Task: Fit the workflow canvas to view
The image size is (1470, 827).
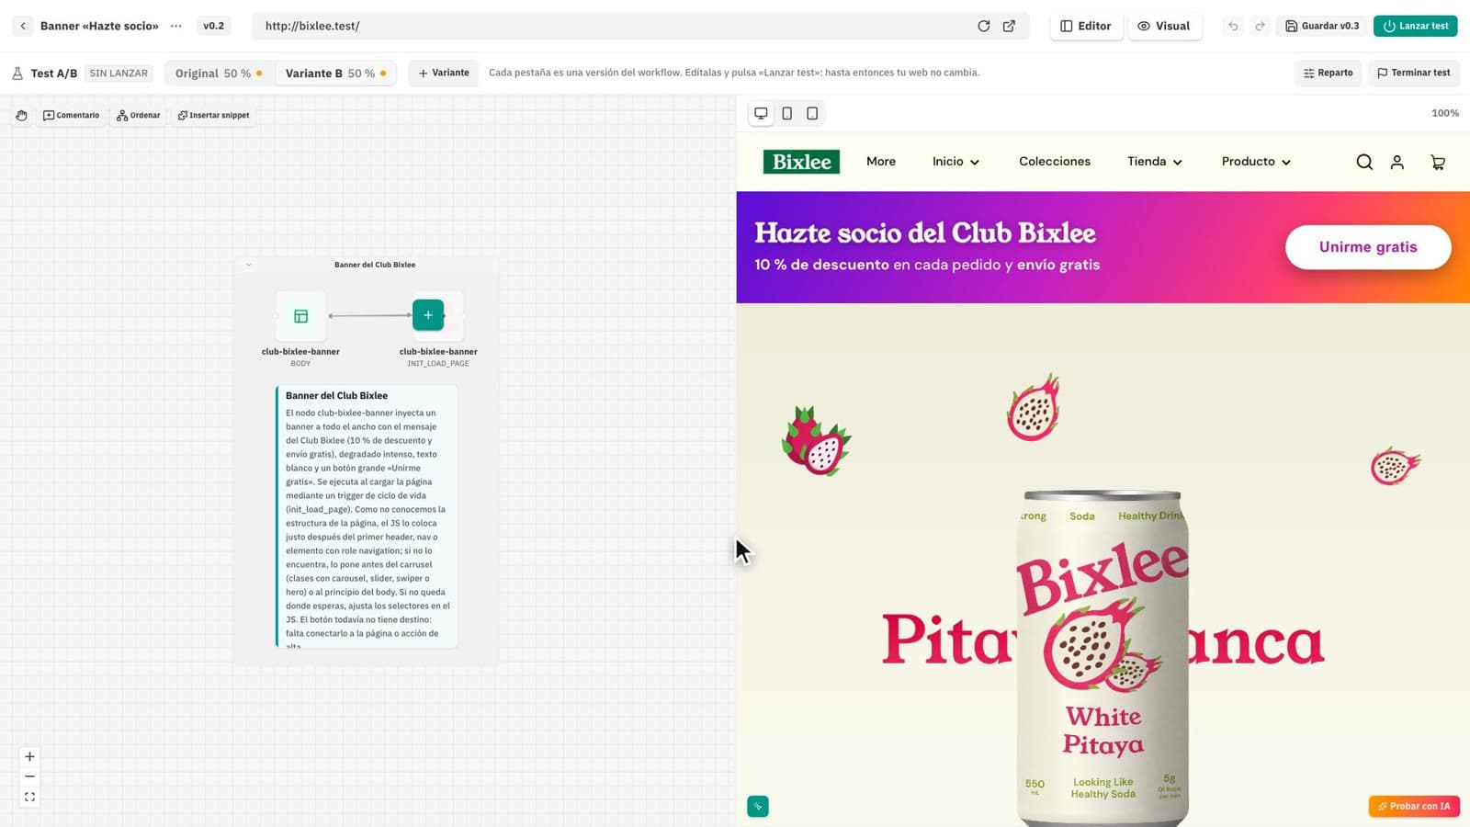Action: 29,797
